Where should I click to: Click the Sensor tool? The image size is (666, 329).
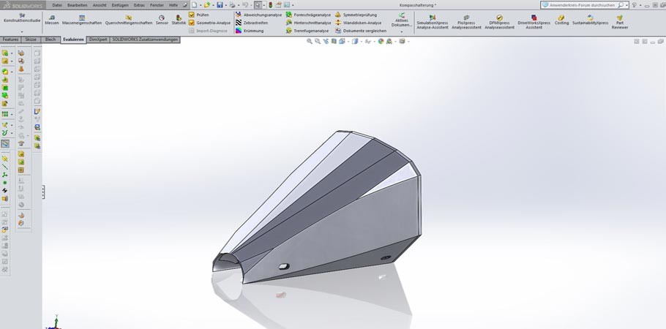click(x=162, y=20)
